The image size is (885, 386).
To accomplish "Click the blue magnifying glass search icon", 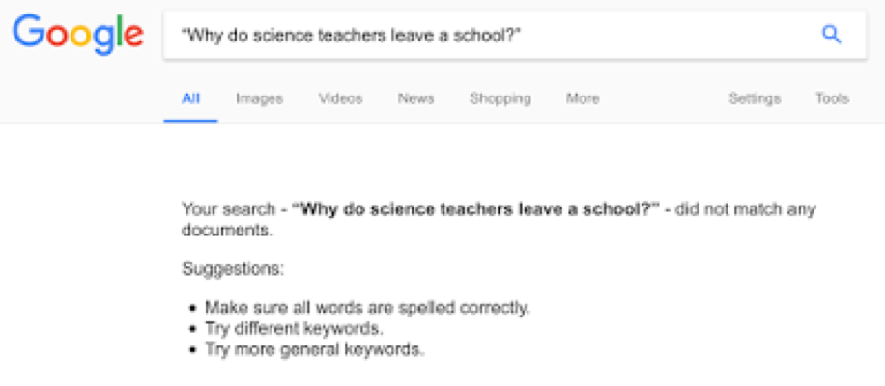I will pyautogui.click(x=832, y=35).
